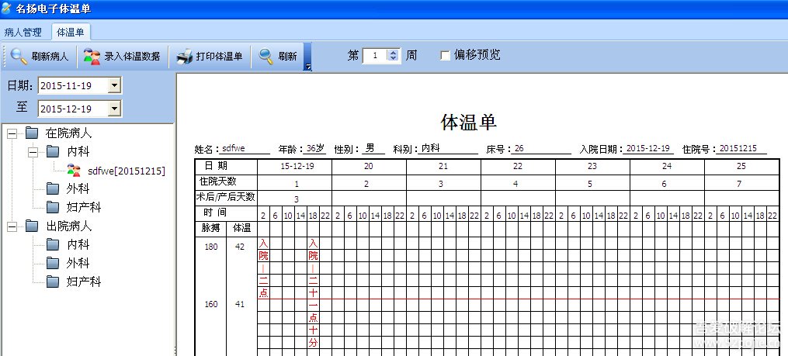
Task: Click the 录入体温数据 people icon
Action: (x=92, y=57)
